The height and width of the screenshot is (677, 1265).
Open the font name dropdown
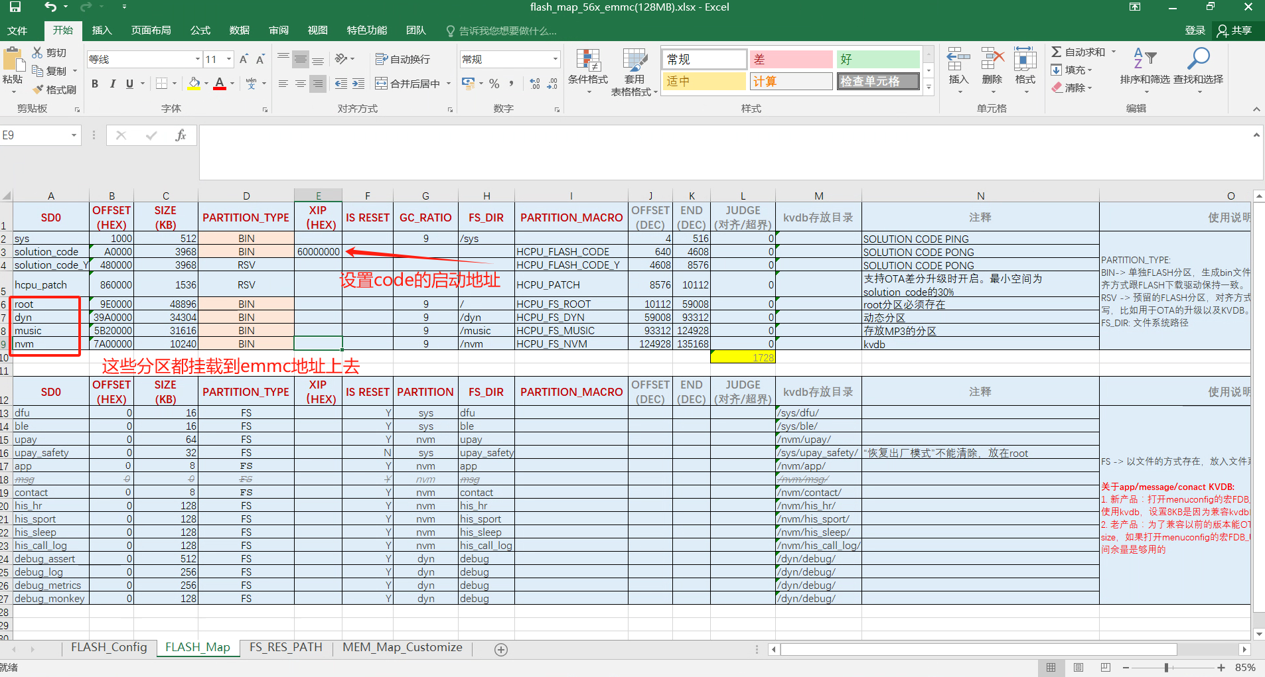point(198,59)
